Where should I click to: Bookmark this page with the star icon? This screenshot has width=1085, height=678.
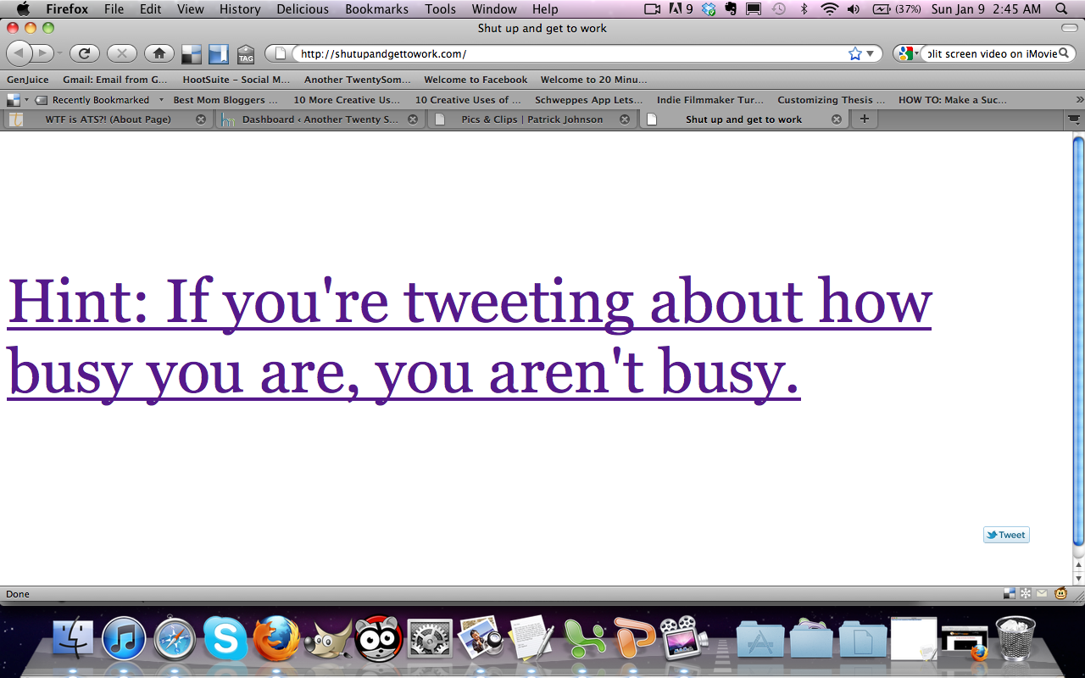click(x=854, y=53)
